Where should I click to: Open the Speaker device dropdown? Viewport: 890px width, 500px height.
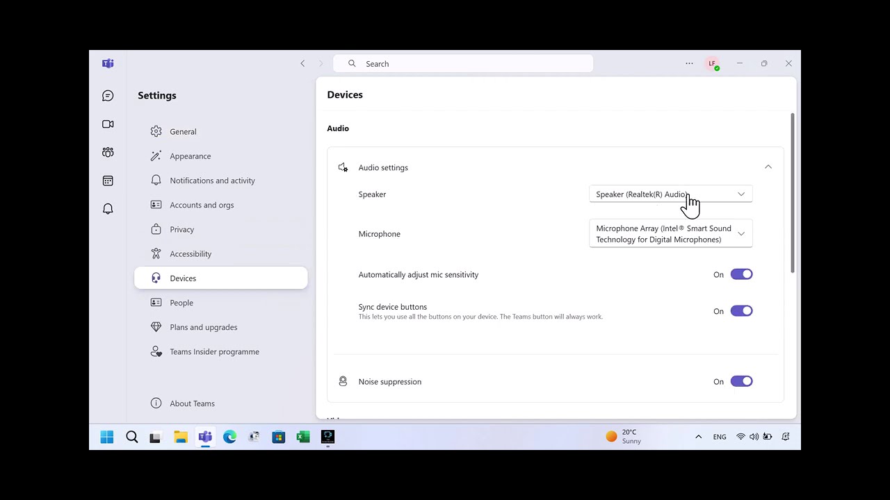tap(670, 194)
